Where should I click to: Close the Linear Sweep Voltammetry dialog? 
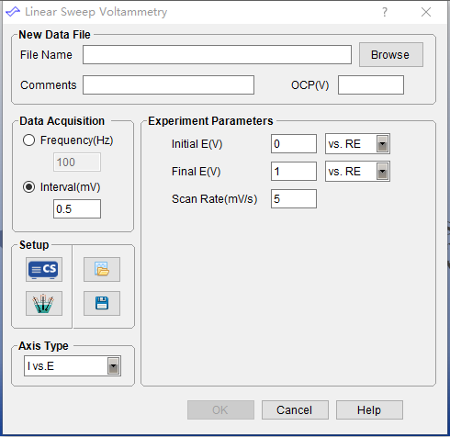click(426, 12)
